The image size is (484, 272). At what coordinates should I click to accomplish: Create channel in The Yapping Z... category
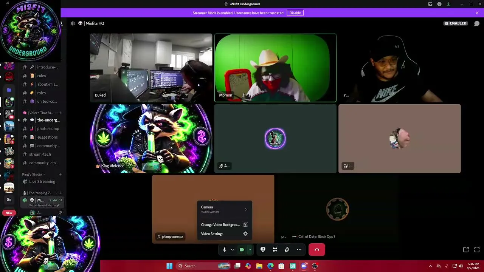60,193
